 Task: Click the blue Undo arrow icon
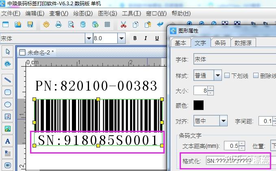(x=160, y=24)
